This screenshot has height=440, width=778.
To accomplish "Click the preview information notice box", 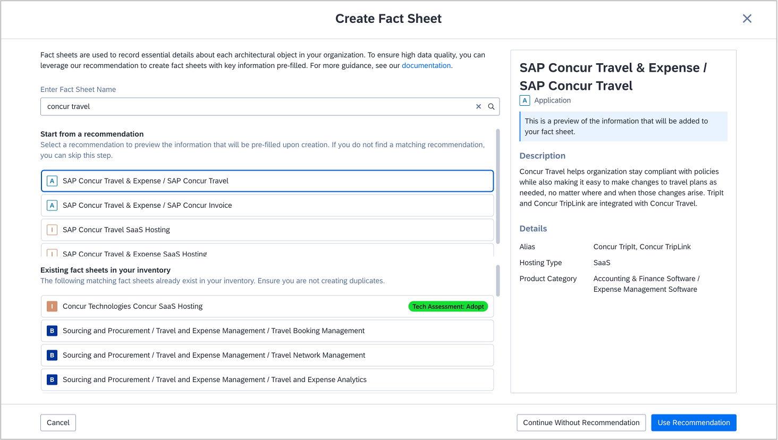I will pyautogui.click(x=623, y=126).
